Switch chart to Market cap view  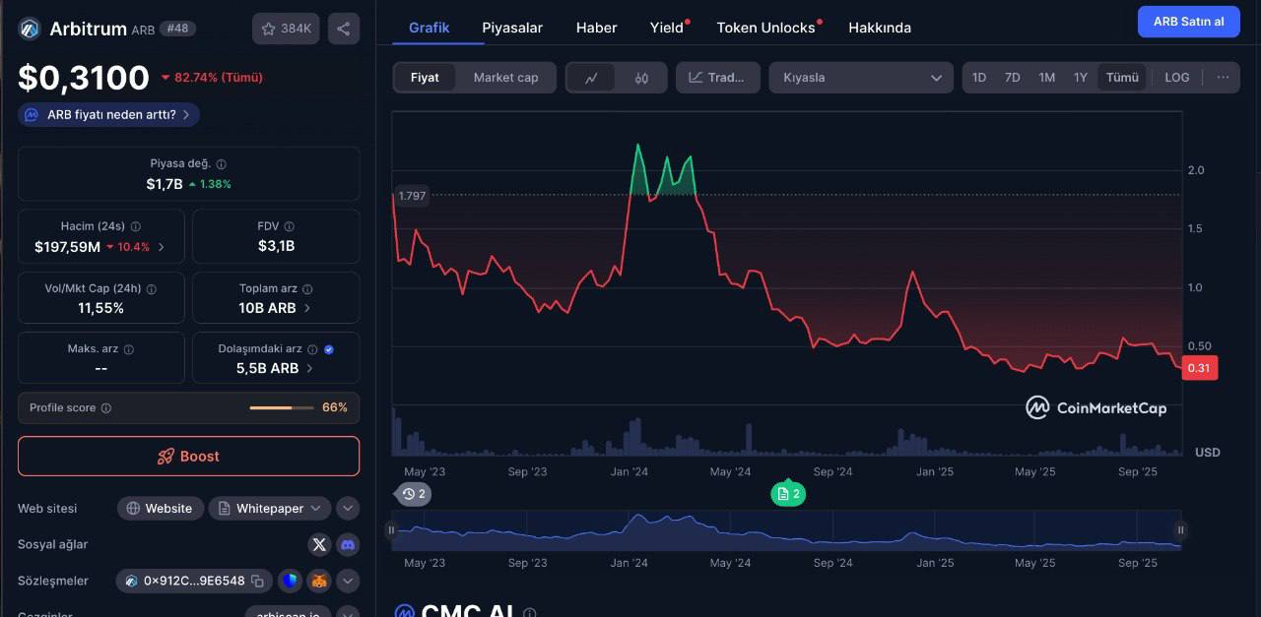coord(505,78)
